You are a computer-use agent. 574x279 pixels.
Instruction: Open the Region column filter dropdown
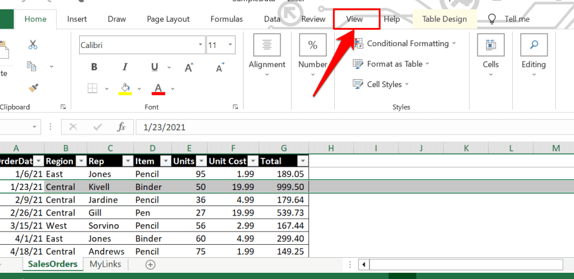click(x=80, y=161)
